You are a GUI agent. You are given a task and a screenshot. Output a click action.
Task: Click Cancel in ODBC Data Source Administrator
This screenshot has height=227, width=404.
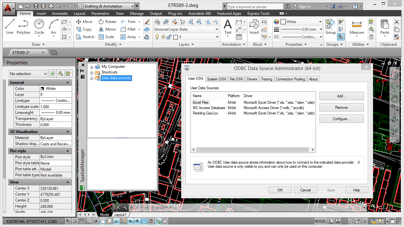(x=306, y=190)
